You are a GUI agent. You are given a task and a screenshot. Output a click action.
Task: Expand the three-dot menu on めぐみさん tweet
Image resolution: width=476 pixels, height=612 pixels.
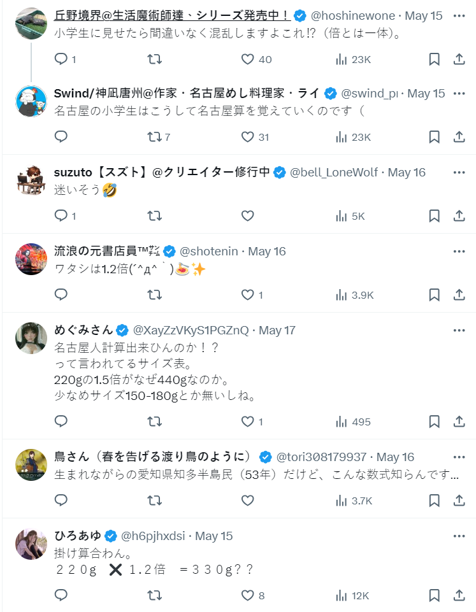tap(459, 330)
